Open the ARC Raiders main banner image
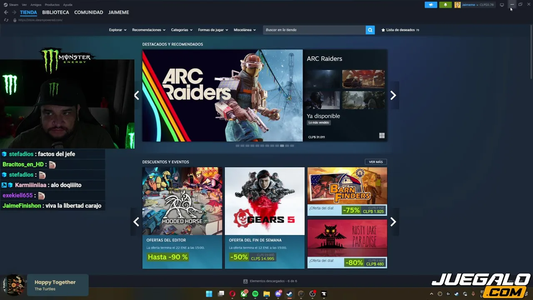This screenshot has width=533, height=300. pos(222,95)
